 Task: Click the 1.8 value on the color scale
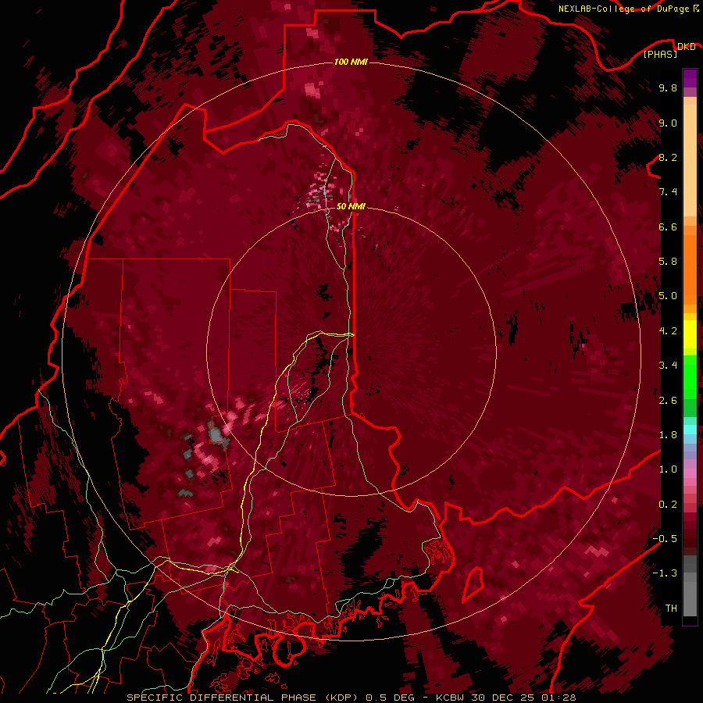[668, 435]
